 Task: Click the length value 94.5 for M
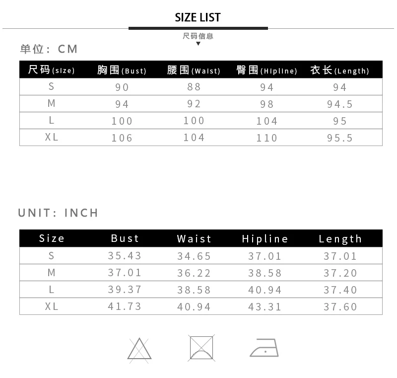click(x=340, y=104)
